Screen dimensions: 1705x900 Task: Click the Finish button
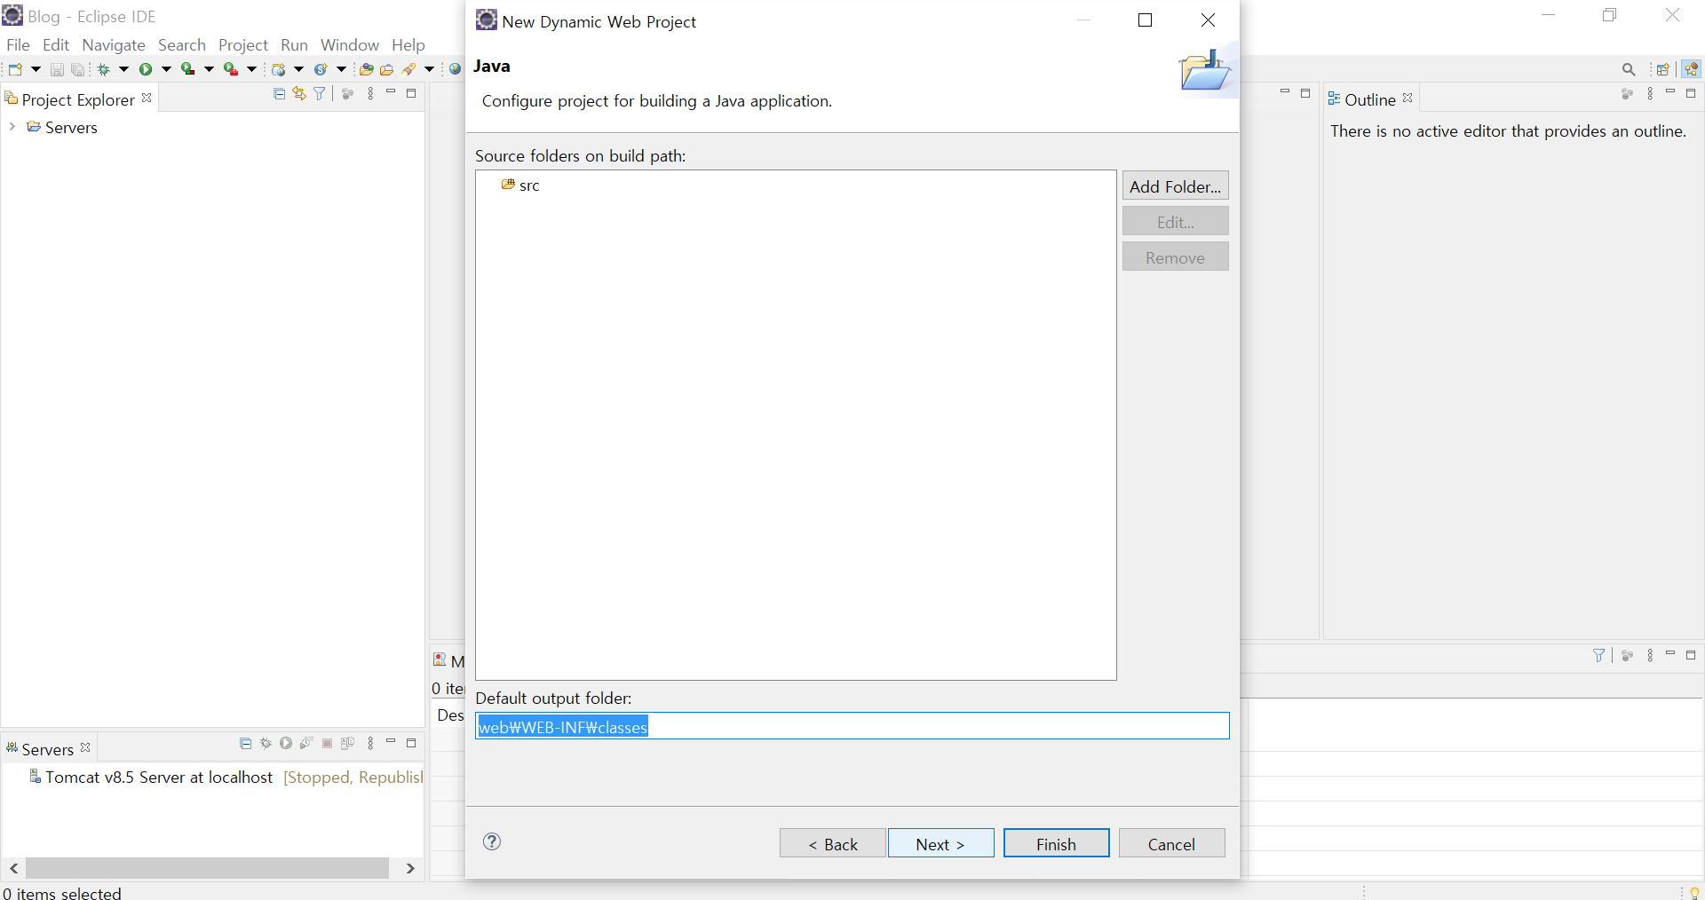tap(1056, 843)
